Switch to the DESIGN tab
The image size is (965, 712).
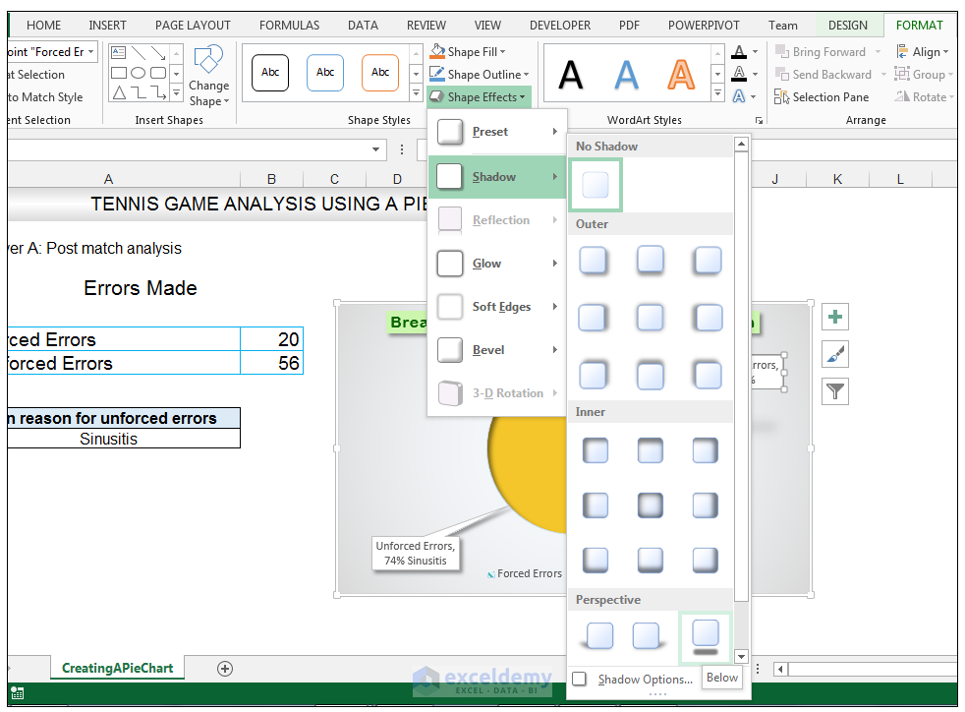point(847,26)
